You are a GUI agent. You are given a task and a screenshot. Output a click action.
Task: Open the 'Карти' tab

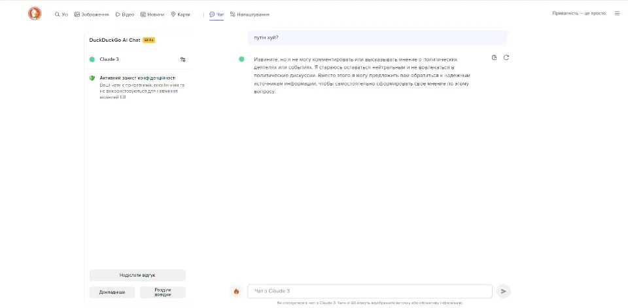[x=181, y=14]
